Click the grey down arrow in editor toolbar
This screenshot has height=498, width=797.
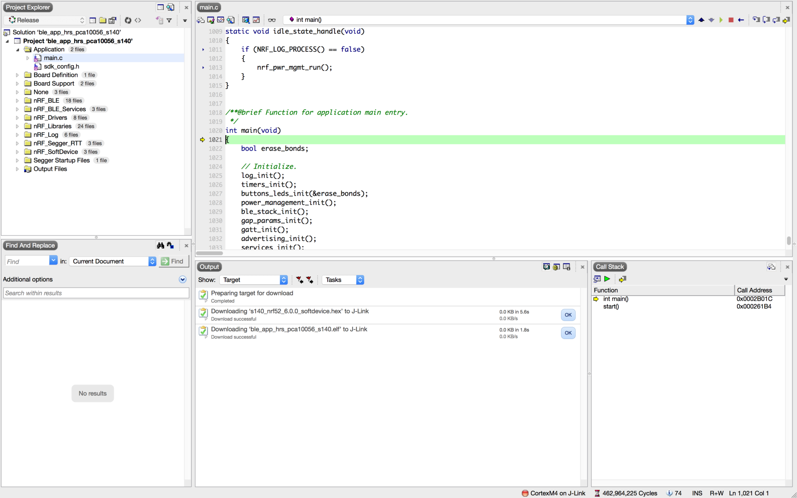coord(711,20)
